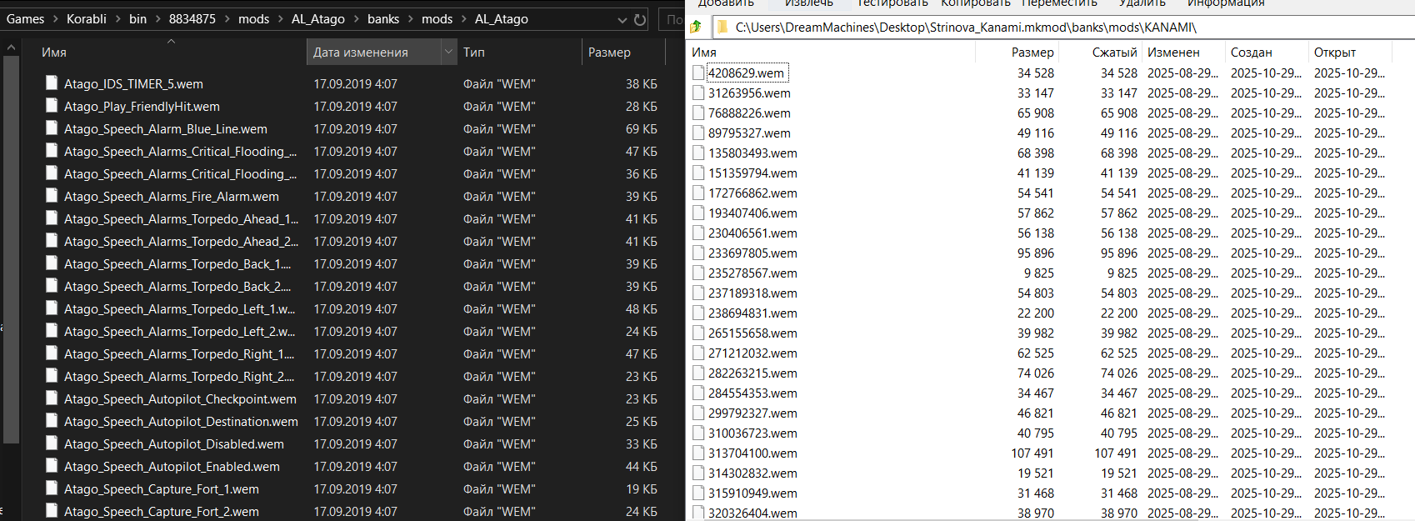This screenshot has width=1415, height=521.
Task: Select the Atago_IDS_TIMER_5.wem file icon
Action: coord(52,83)
